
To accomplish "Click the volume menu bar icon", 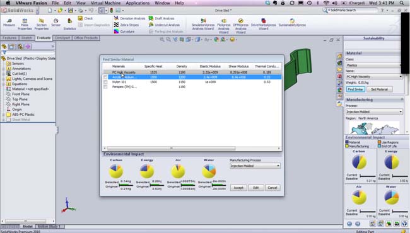I will (334, 3).
